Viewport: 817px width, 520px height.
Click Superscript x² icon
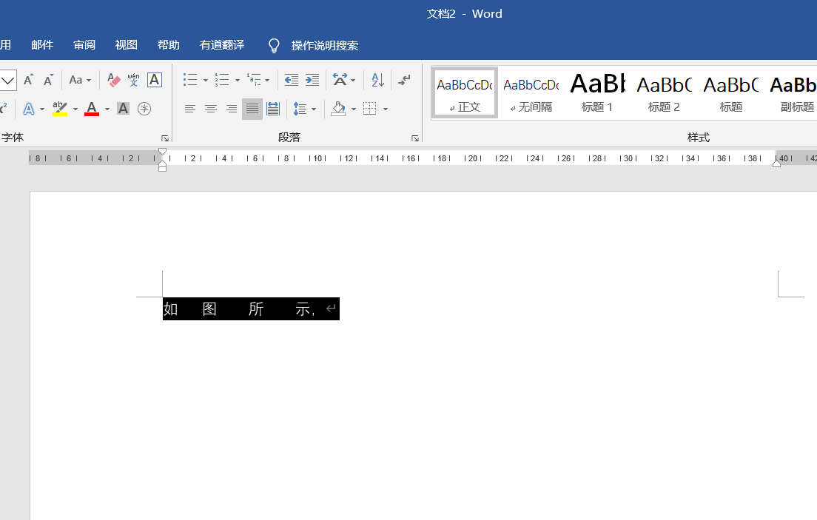3,109
